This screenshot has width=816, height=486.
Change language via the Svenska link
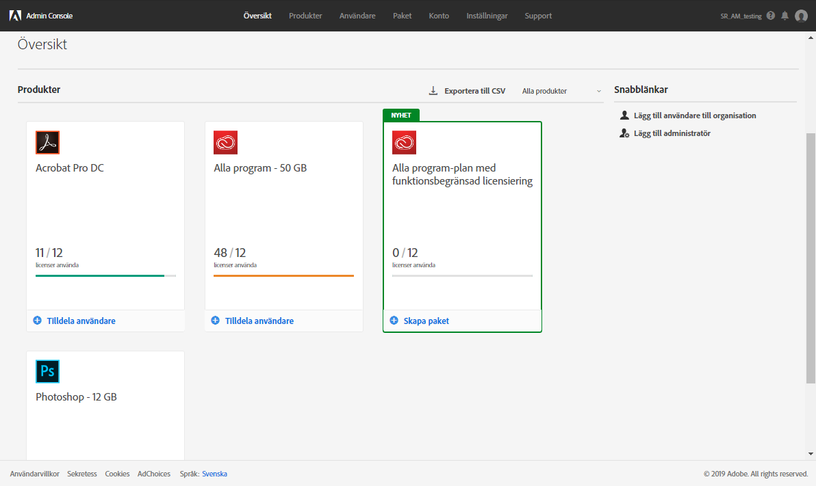click(215, 473)
